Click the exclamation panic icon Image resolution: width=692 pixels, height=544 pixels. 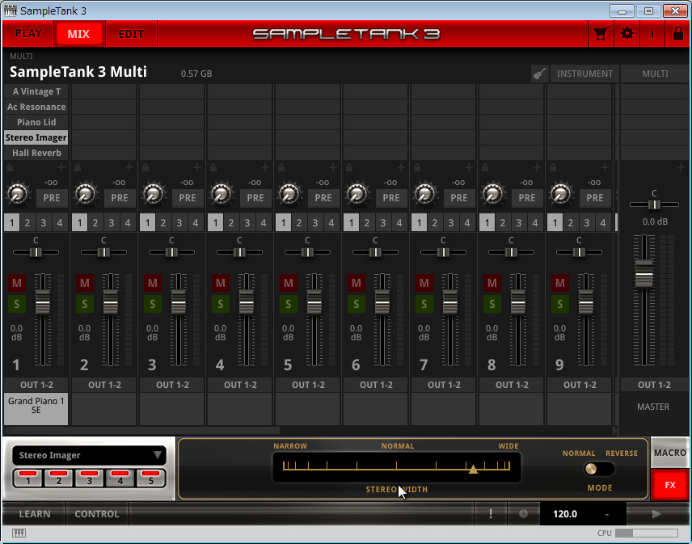491,513
